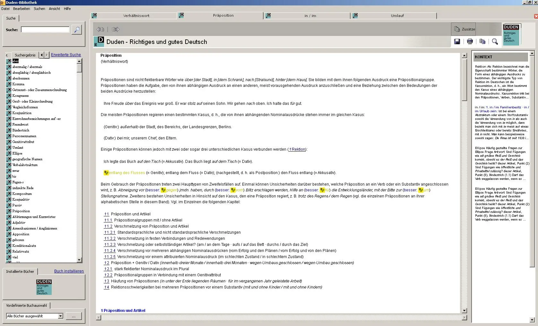Screen dimensions: 538x326
Task: Click the book icon next to 'Umlaut' result
Action: [9, 147]
